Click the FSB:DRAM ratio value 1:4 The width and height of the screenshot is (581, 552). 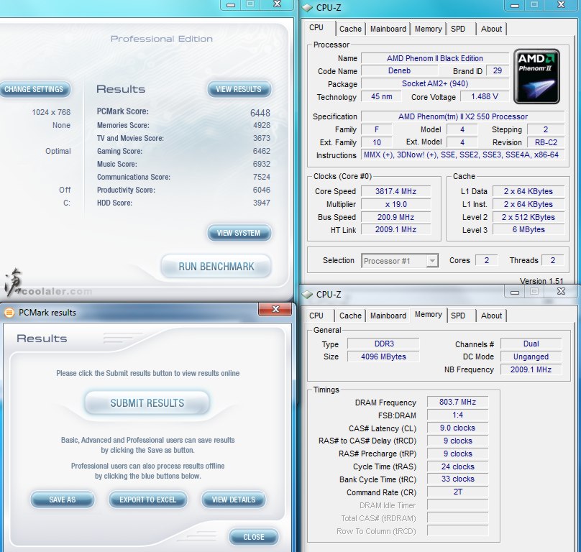click(x=457, y=415)
